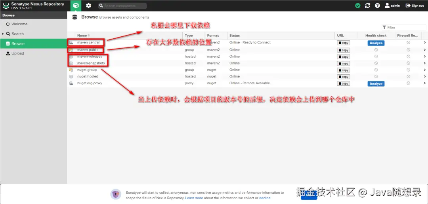Copy URL of nuget-group
This screenshot has height=204, width=428.
click(343, 70)
